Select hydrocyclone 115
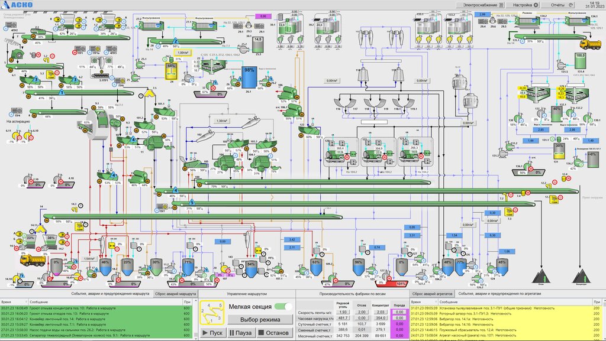 pos(398,74)
